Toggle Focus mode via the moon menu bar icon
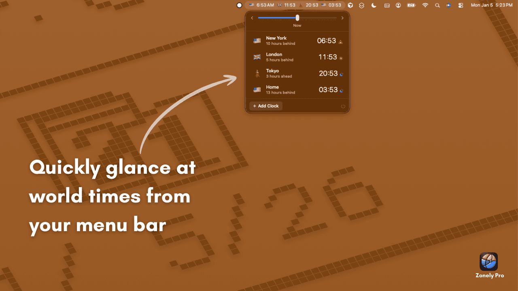518x291 pixels. click(374, 5)
